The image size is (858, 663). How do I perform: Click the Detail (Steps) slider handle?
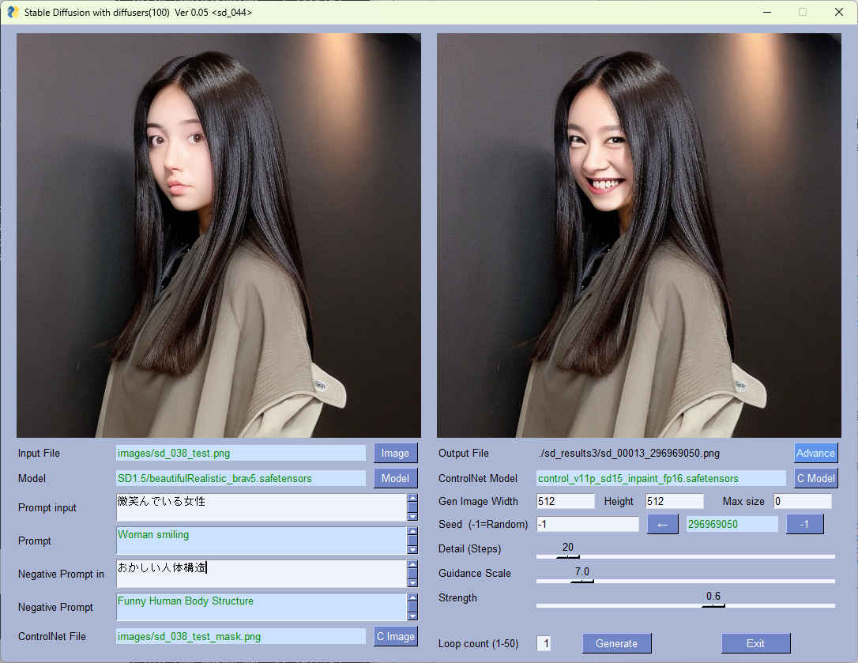tap(567, 556)
